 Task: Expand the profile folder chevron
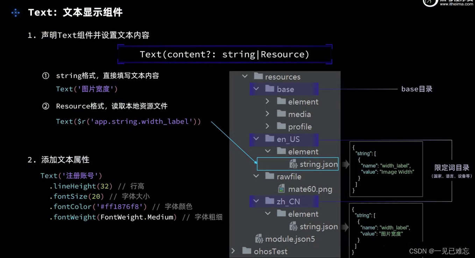click(268, 126)
